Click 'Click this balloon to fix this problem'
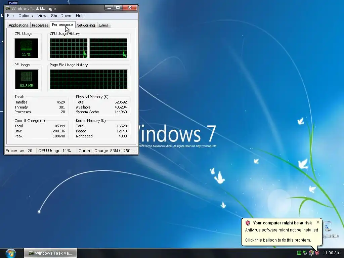Image resolution: width=344 pixels, height=258 pixels. click(x=278, y=240)
